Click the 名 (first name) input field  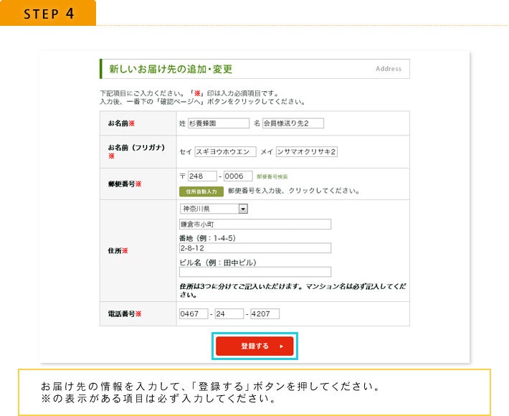tap(292, 123)
